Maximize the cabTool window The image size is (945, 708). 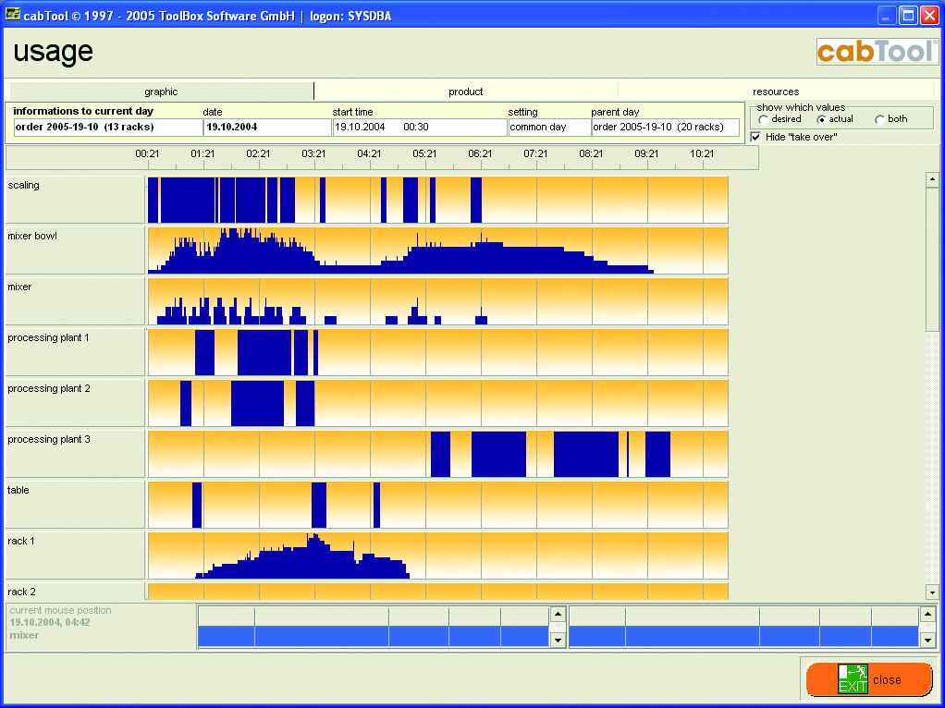[x=908, y=15]
